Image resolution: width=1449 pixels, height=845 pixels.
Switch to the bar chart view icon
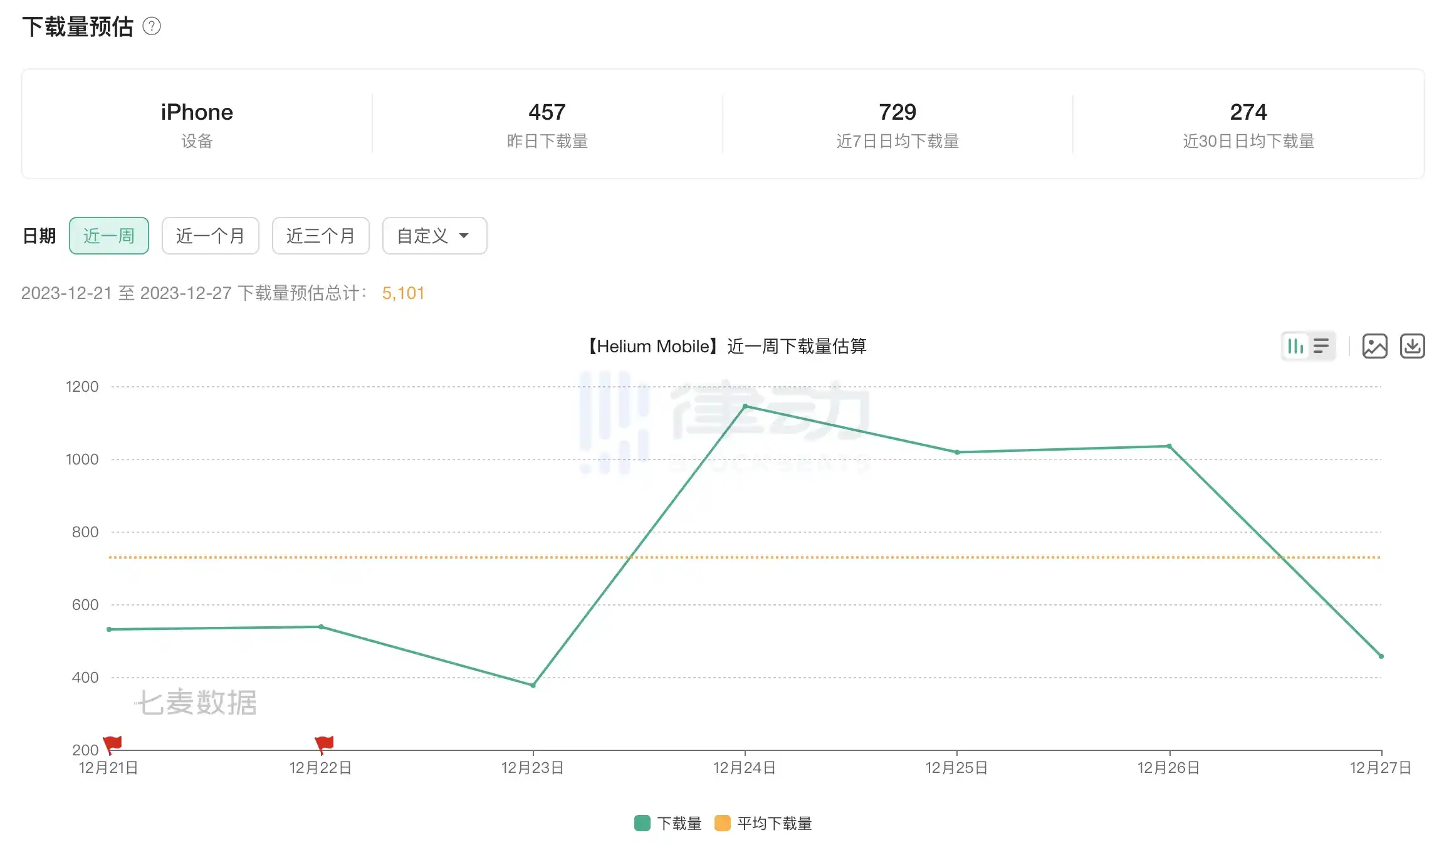1295,346
